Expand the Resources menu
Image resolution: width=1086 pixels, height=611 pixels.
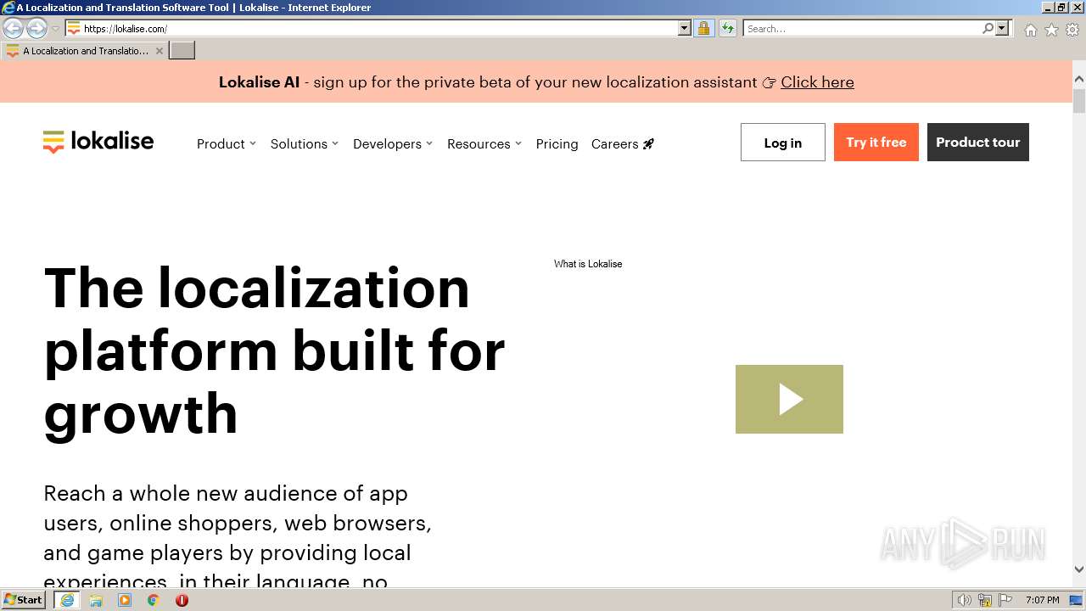point(484,144)
